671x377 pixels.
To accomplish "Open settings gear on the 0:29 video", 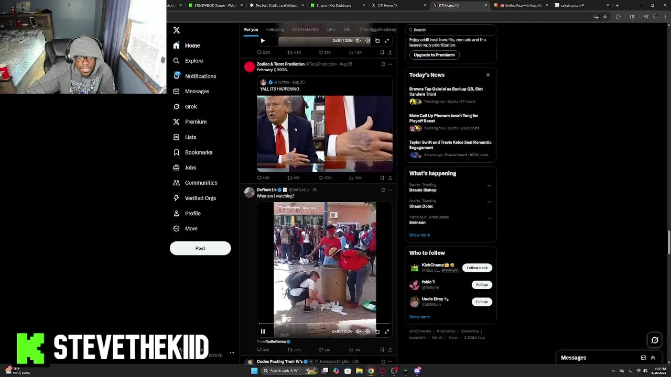I will (367, 331).
